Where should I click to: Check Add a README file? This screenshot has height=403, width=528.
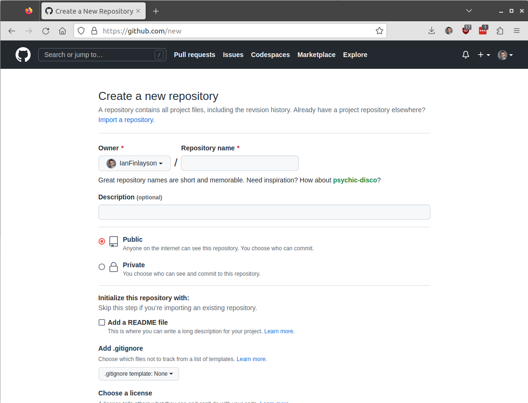[x=102, y=322]
